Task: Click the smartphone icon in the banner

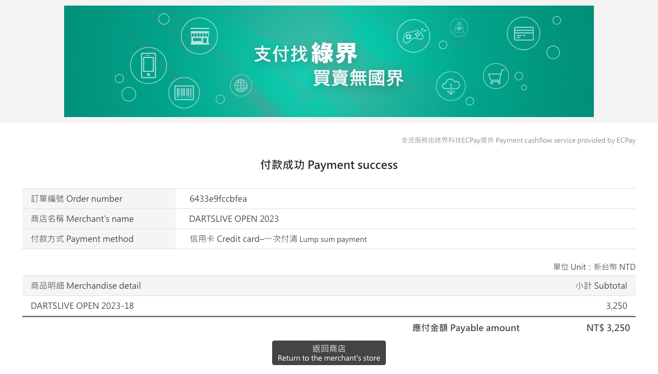Action: (148, 65)
